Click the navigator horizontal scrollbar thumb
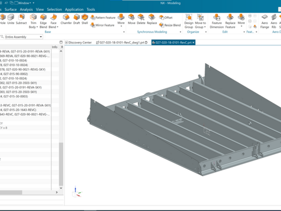The height and width of the screenshot is (211, 281). click(11, 192)
